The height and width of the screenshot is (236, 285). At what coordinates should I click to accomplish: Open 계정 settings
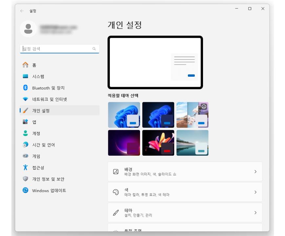[60, 133]
